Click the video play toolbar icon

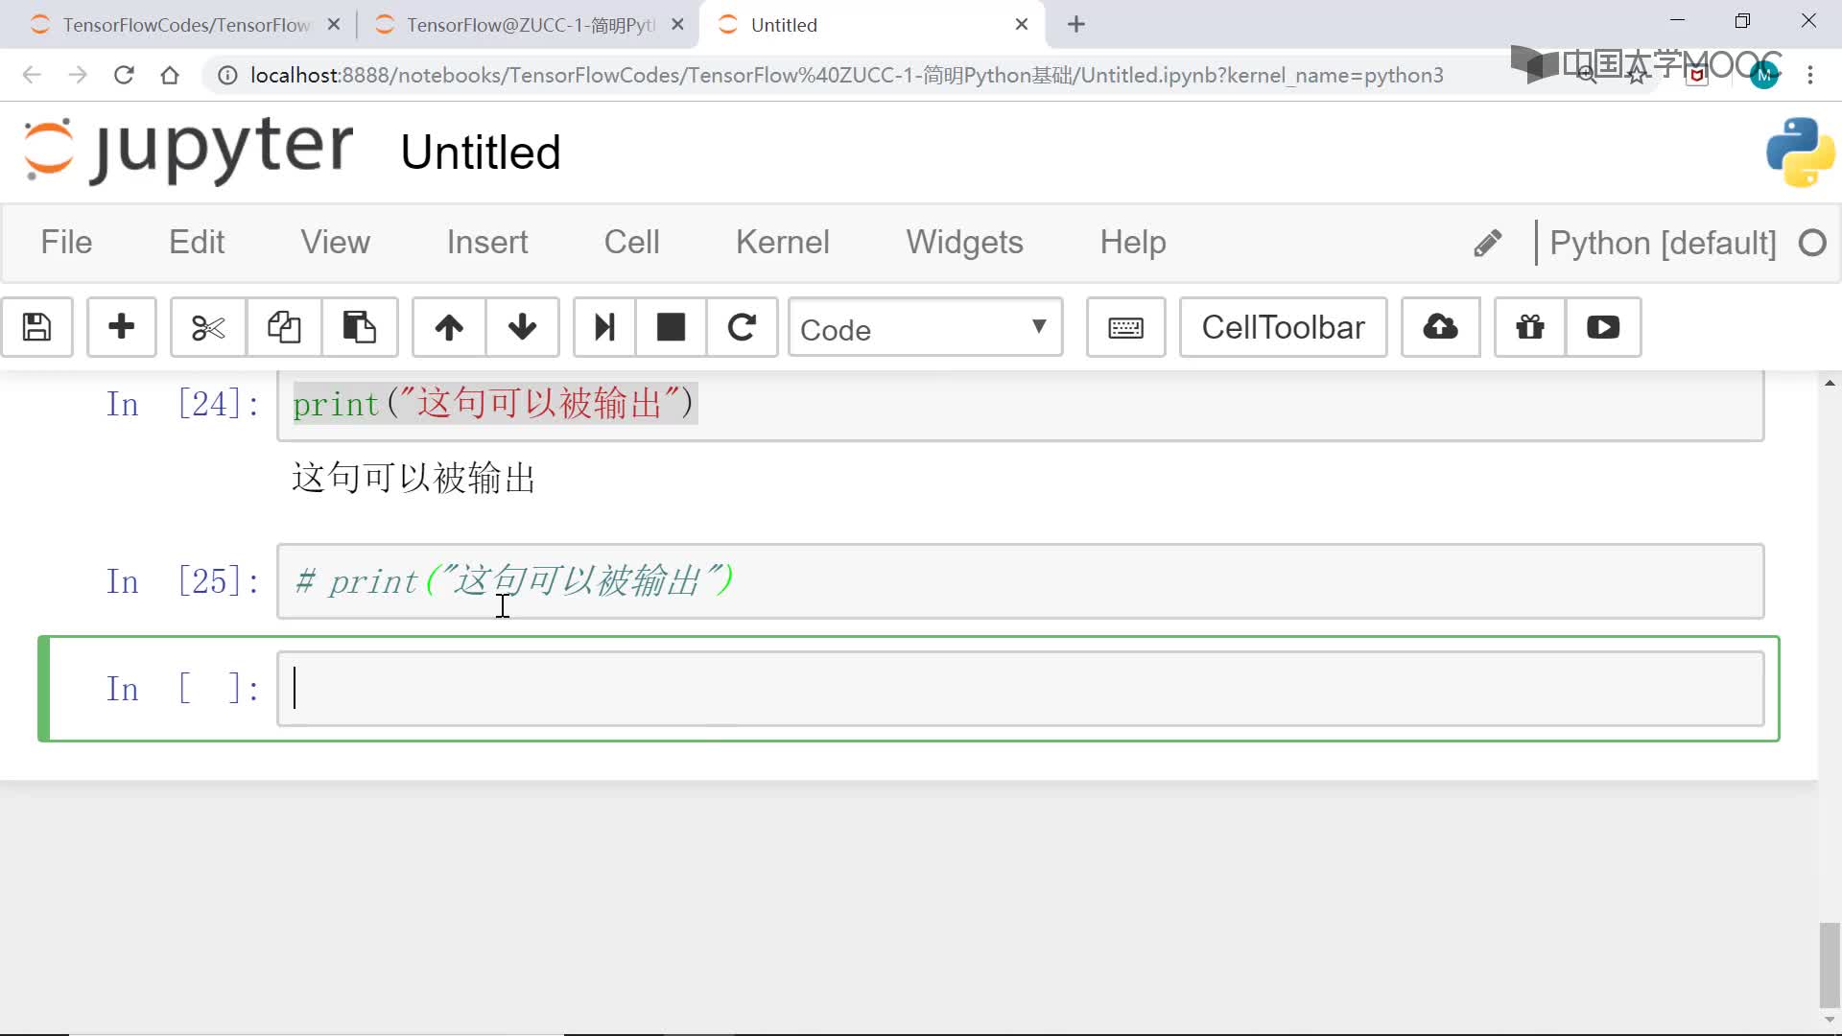click(x=1603, y=328)
